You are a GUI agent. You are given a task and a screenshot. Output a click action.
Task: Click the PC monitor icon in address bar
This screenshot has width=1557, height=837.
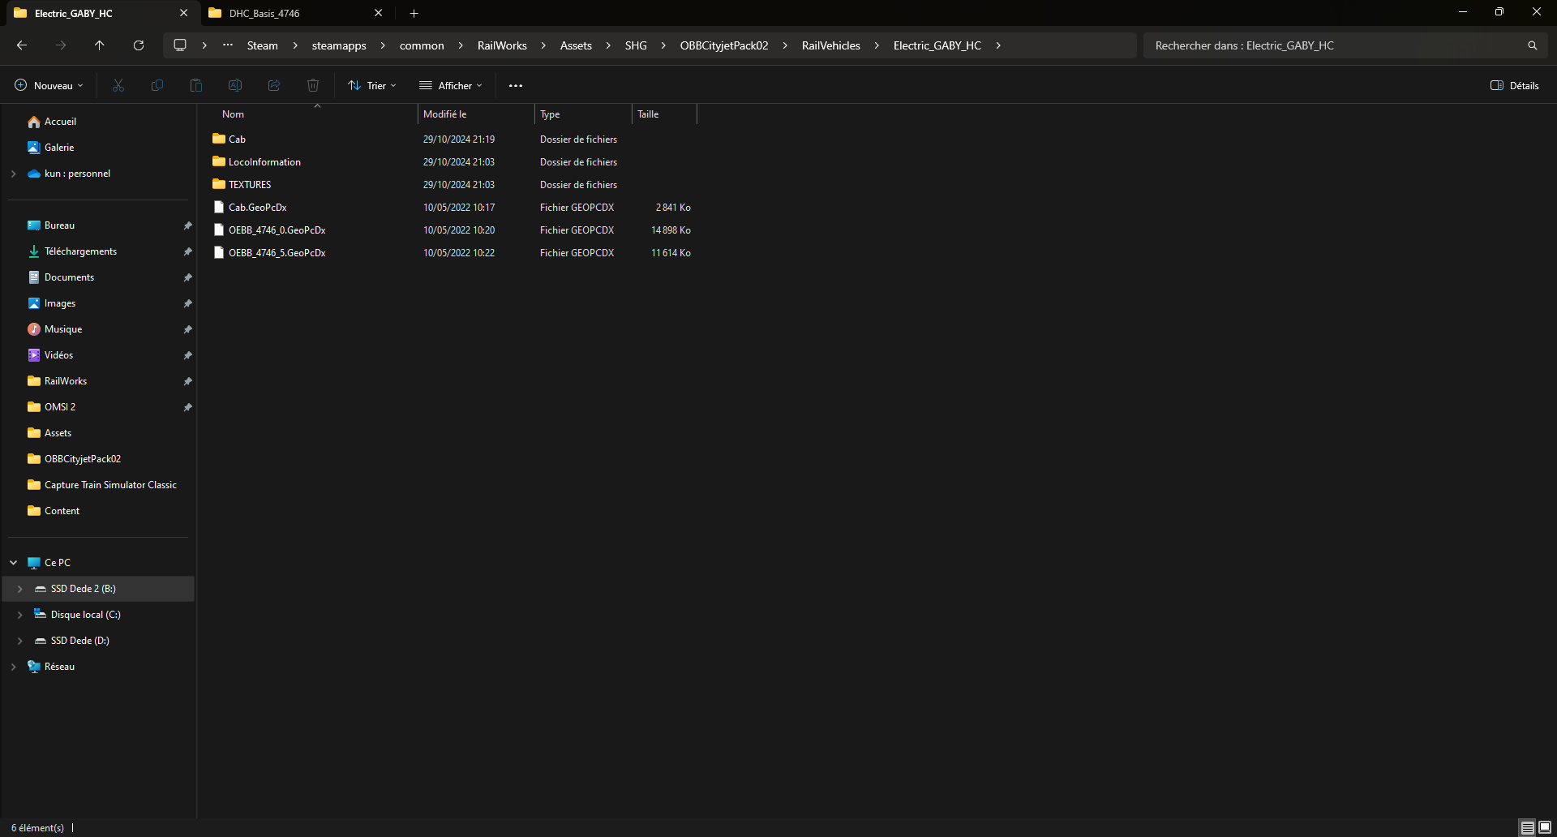point(180,45)
